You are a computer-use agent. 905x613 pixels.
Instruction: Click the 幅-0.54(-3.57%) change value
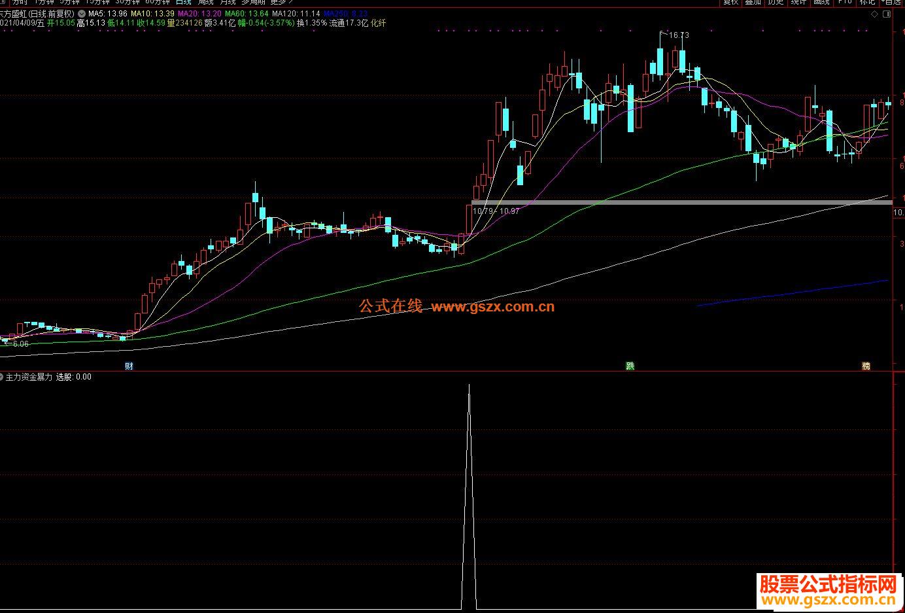click(x=265, y=23)
